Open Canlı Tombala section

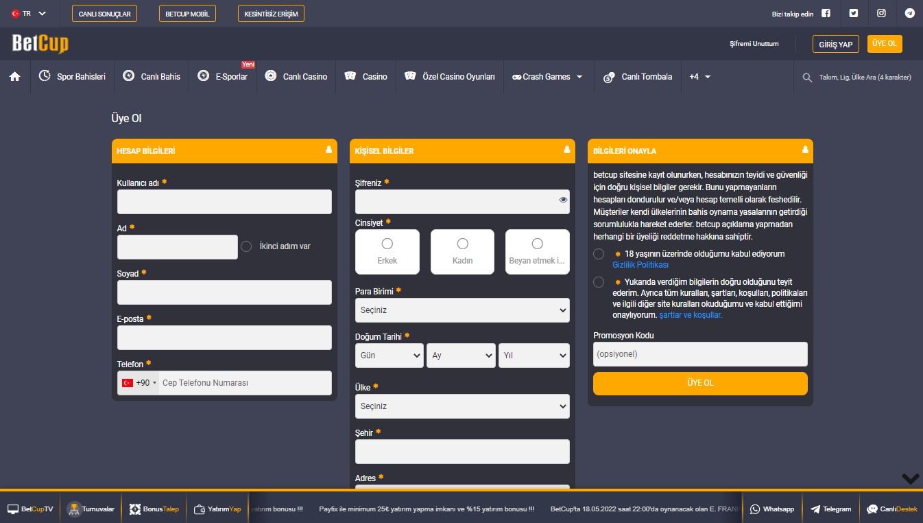click(x=638, y=77)
